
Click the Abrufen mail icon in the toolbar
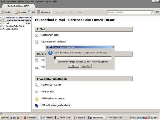pos(2,12)
